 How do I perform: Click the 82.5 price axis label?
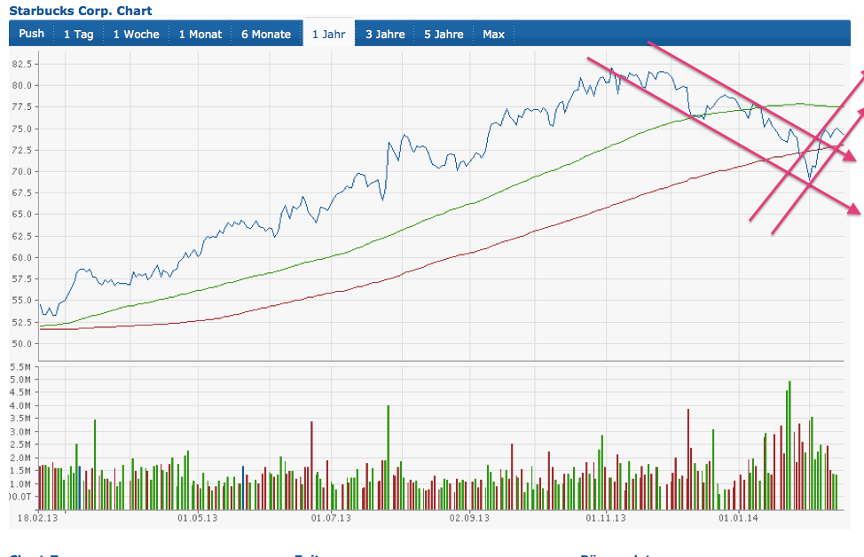tap(23, 64)
